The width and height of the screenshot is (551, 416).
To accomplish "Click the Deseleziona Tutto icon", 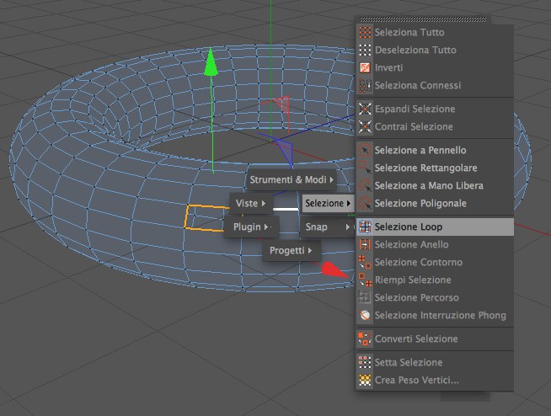I will point(365,50).
